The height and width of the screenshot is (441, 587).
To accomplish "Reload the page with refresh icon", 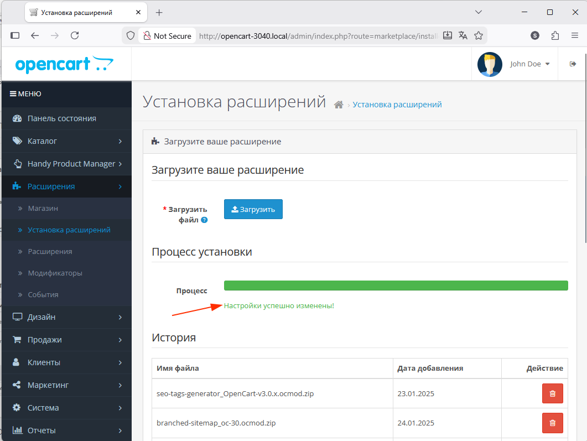I will [x=75, y=35].
